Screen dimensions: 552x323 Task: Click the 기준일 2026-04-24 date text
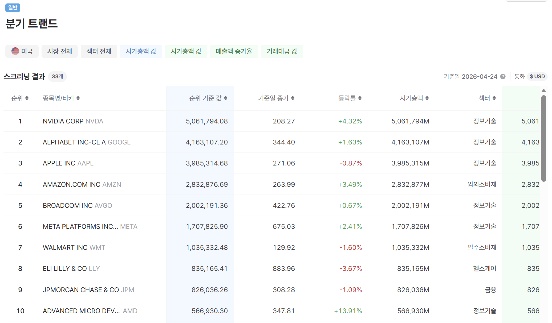(470, 77)
